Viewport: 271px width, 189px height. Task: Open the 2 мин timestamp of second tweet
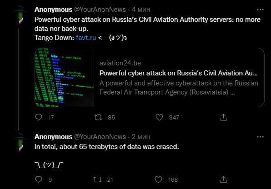(x=141, y=137)
